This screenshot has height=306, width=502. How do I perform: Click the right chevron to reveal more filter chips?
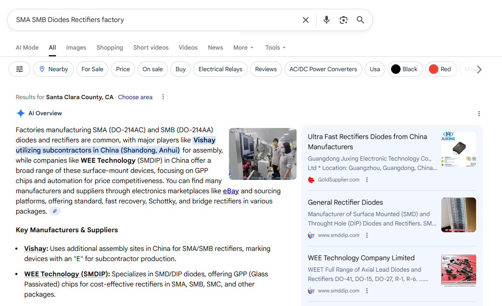point(479,69)
